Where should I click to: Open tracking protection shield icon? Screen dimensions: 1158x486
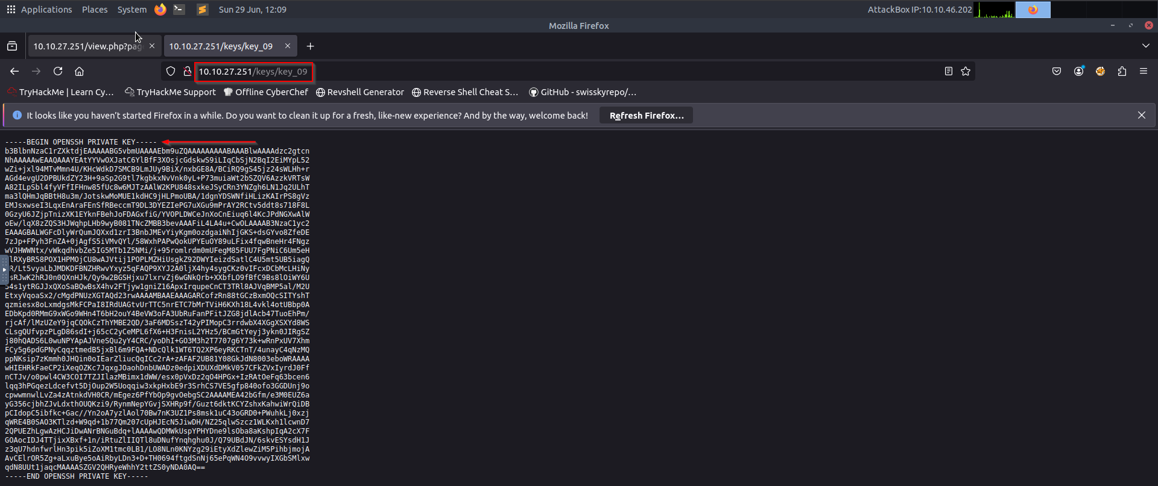click(171, 71)
